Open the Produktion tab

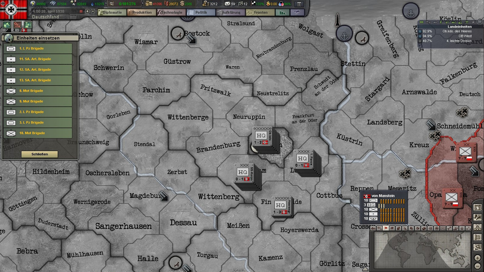pyautogui.click(x=141, y=12)
